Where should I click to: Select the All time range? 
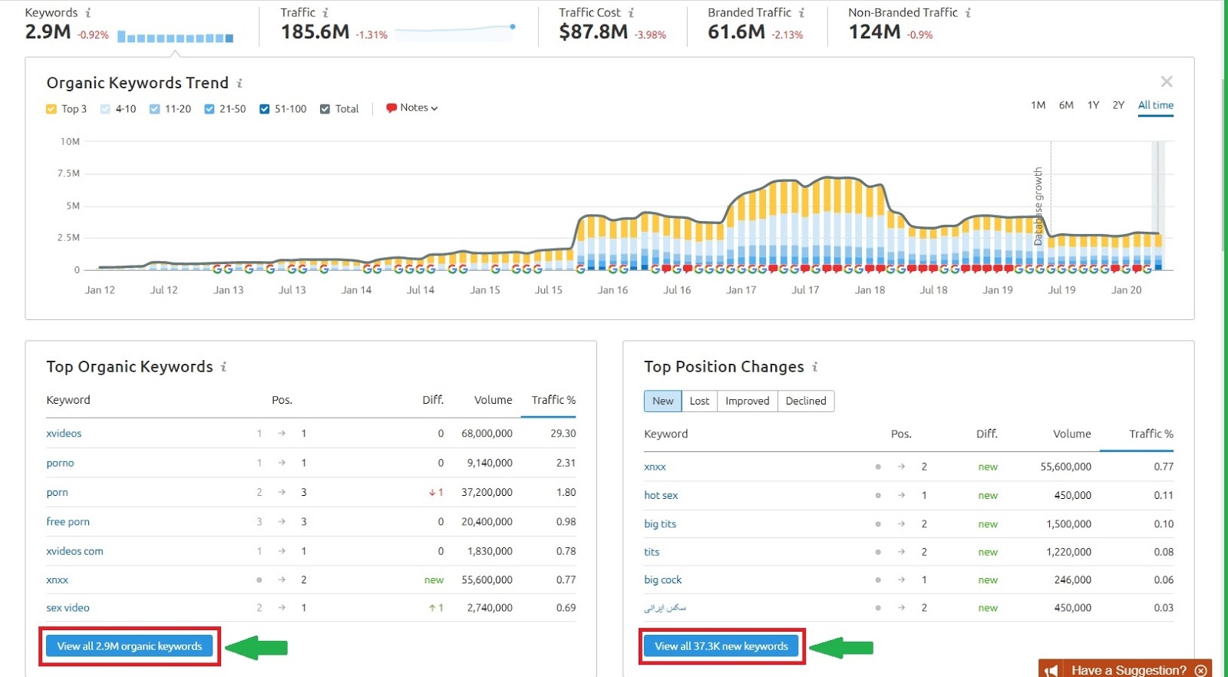pyautogui.click(x=1156, y=105)
